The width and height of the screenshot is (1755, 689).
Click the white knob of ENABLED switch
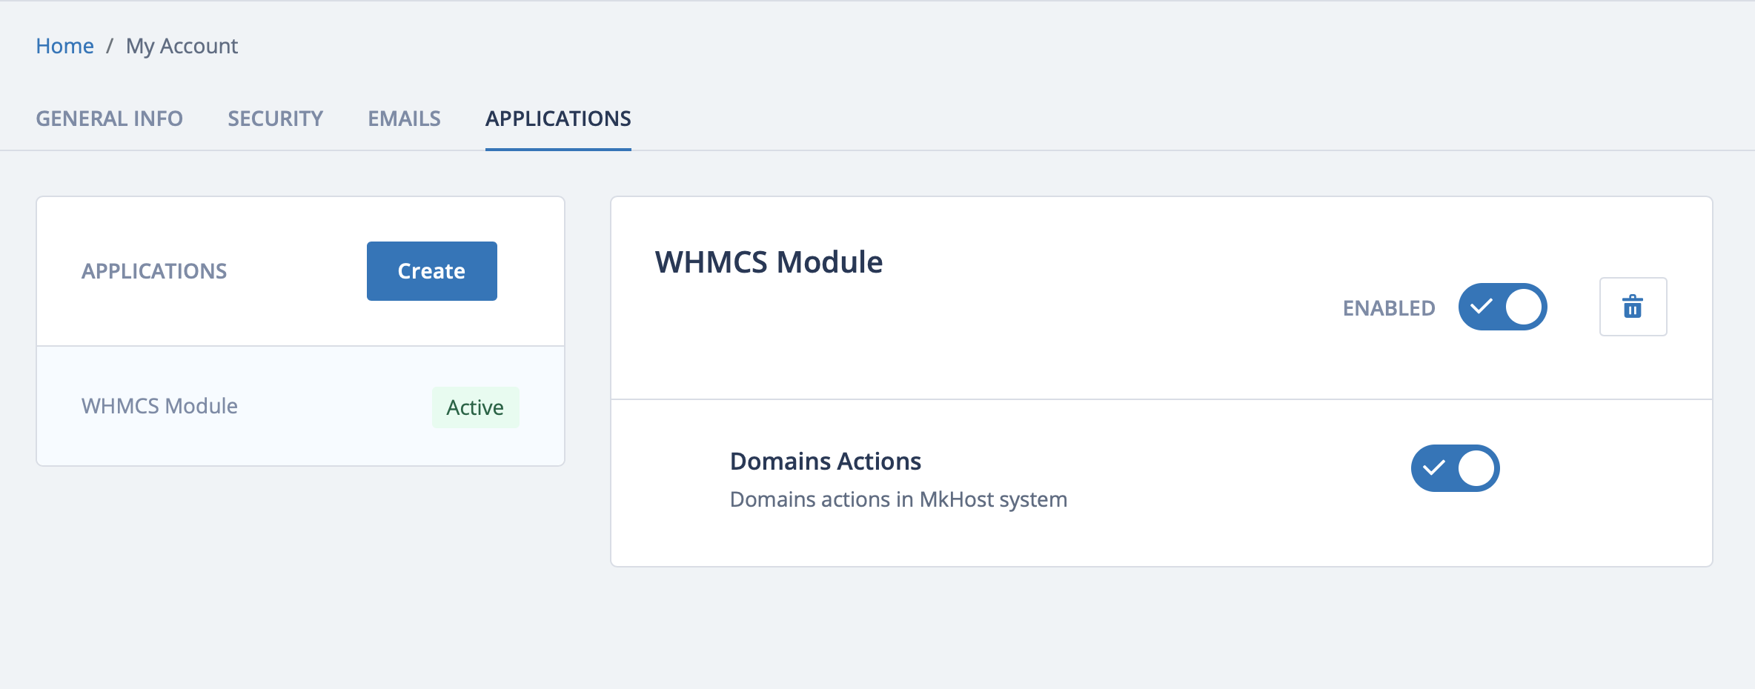click(1523, 307)
